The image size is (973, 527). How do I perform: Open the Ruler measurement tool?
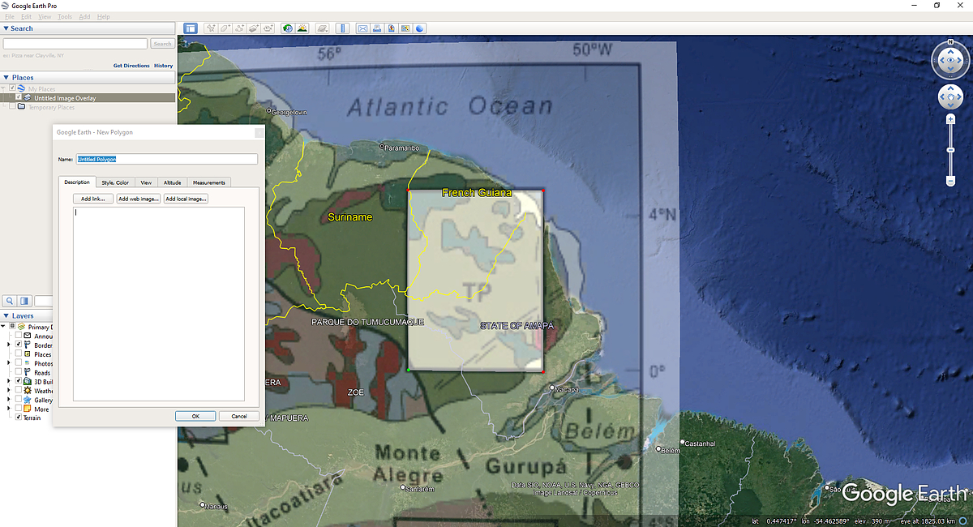tap(343, 28)
